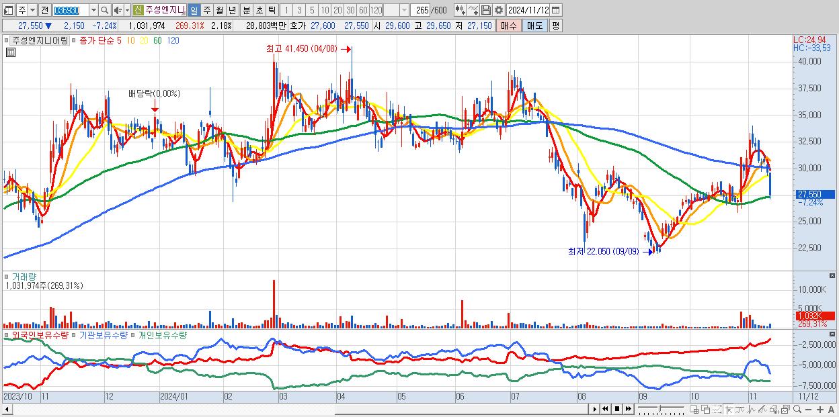The width and height of the screenshot is (839, 417).
Task: Expand the candle count dropdown before 265
Action: click(x=405, y=10)
